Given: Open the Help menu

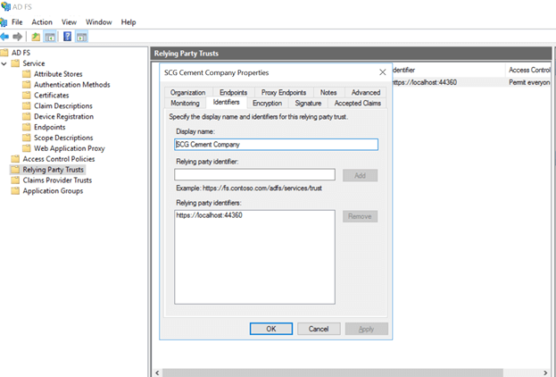Looking at the screenshot, I should click(129, 22).
